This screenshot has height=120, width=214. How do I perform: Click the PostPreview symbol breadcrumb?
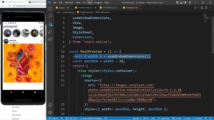point(103,12)
